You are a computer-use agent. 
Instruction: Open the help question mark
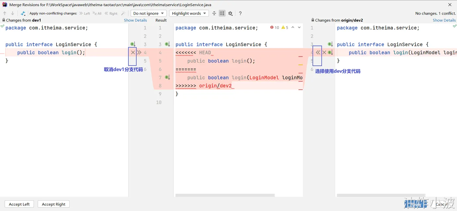[x=240, y=13]
